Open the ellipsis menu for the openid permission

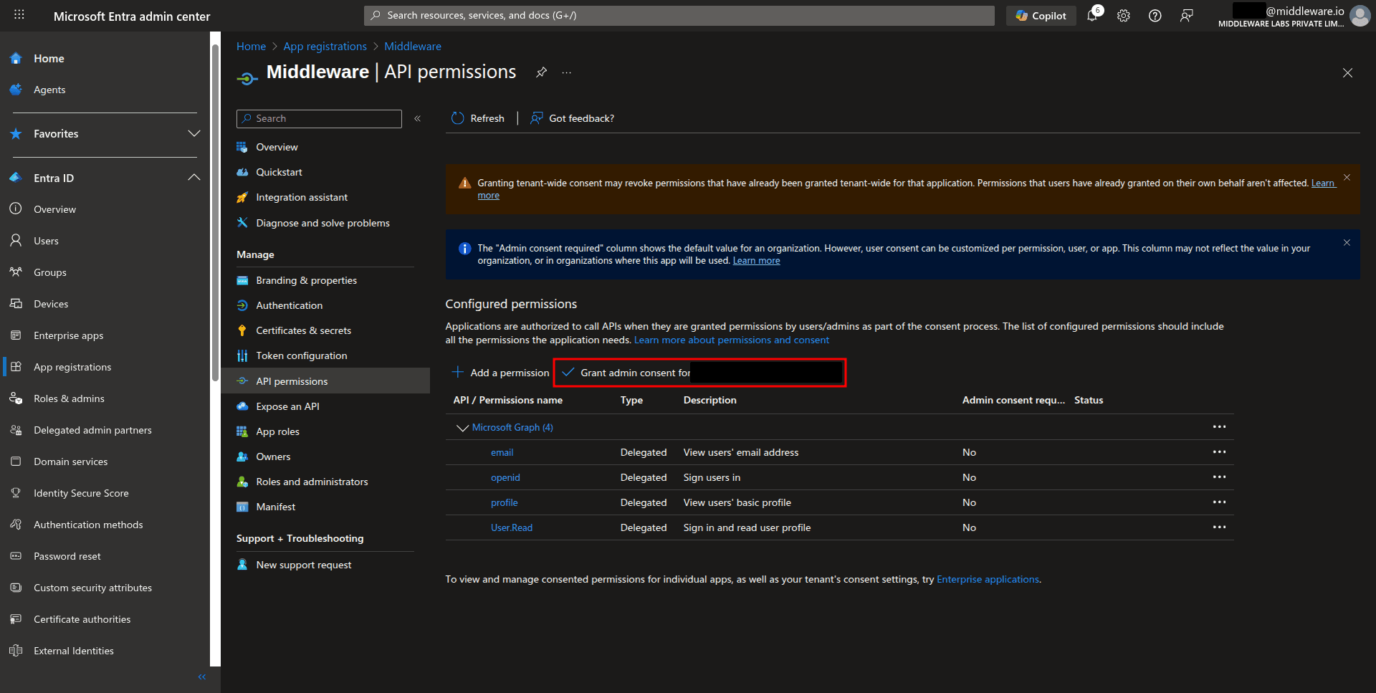click(x=1220, y=477)
